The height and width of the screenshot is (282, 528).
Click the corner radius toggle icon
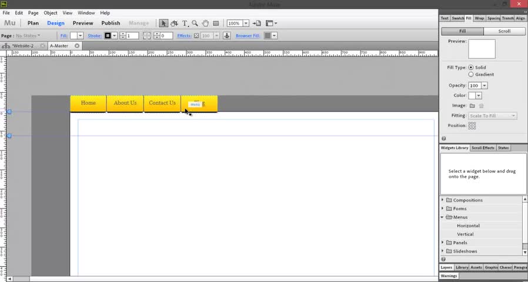pyautogui.click(x=146, y=36)
